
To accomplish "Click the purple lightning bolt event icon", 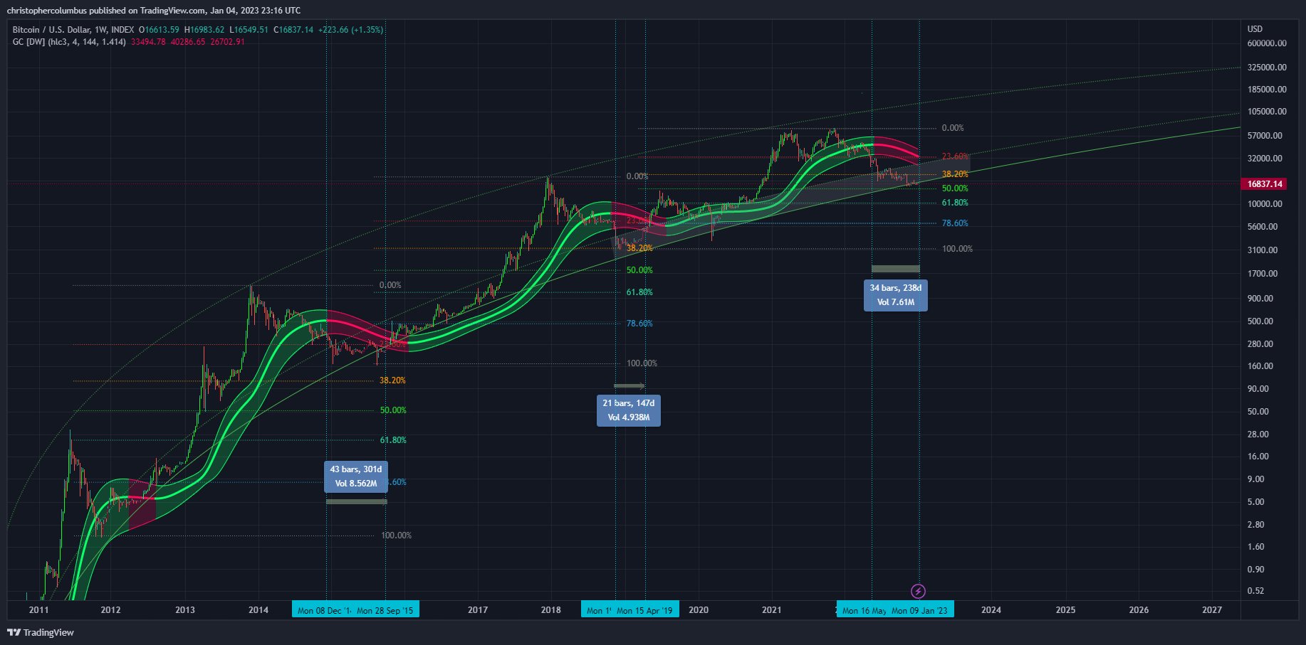I will pos(919,591).
